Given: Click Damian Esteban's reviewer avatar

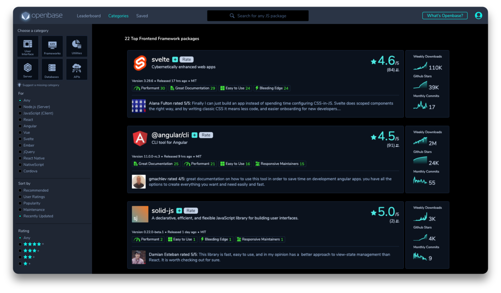Looking at the screenshot, I should pyautogui.click(x=139, y=257).
